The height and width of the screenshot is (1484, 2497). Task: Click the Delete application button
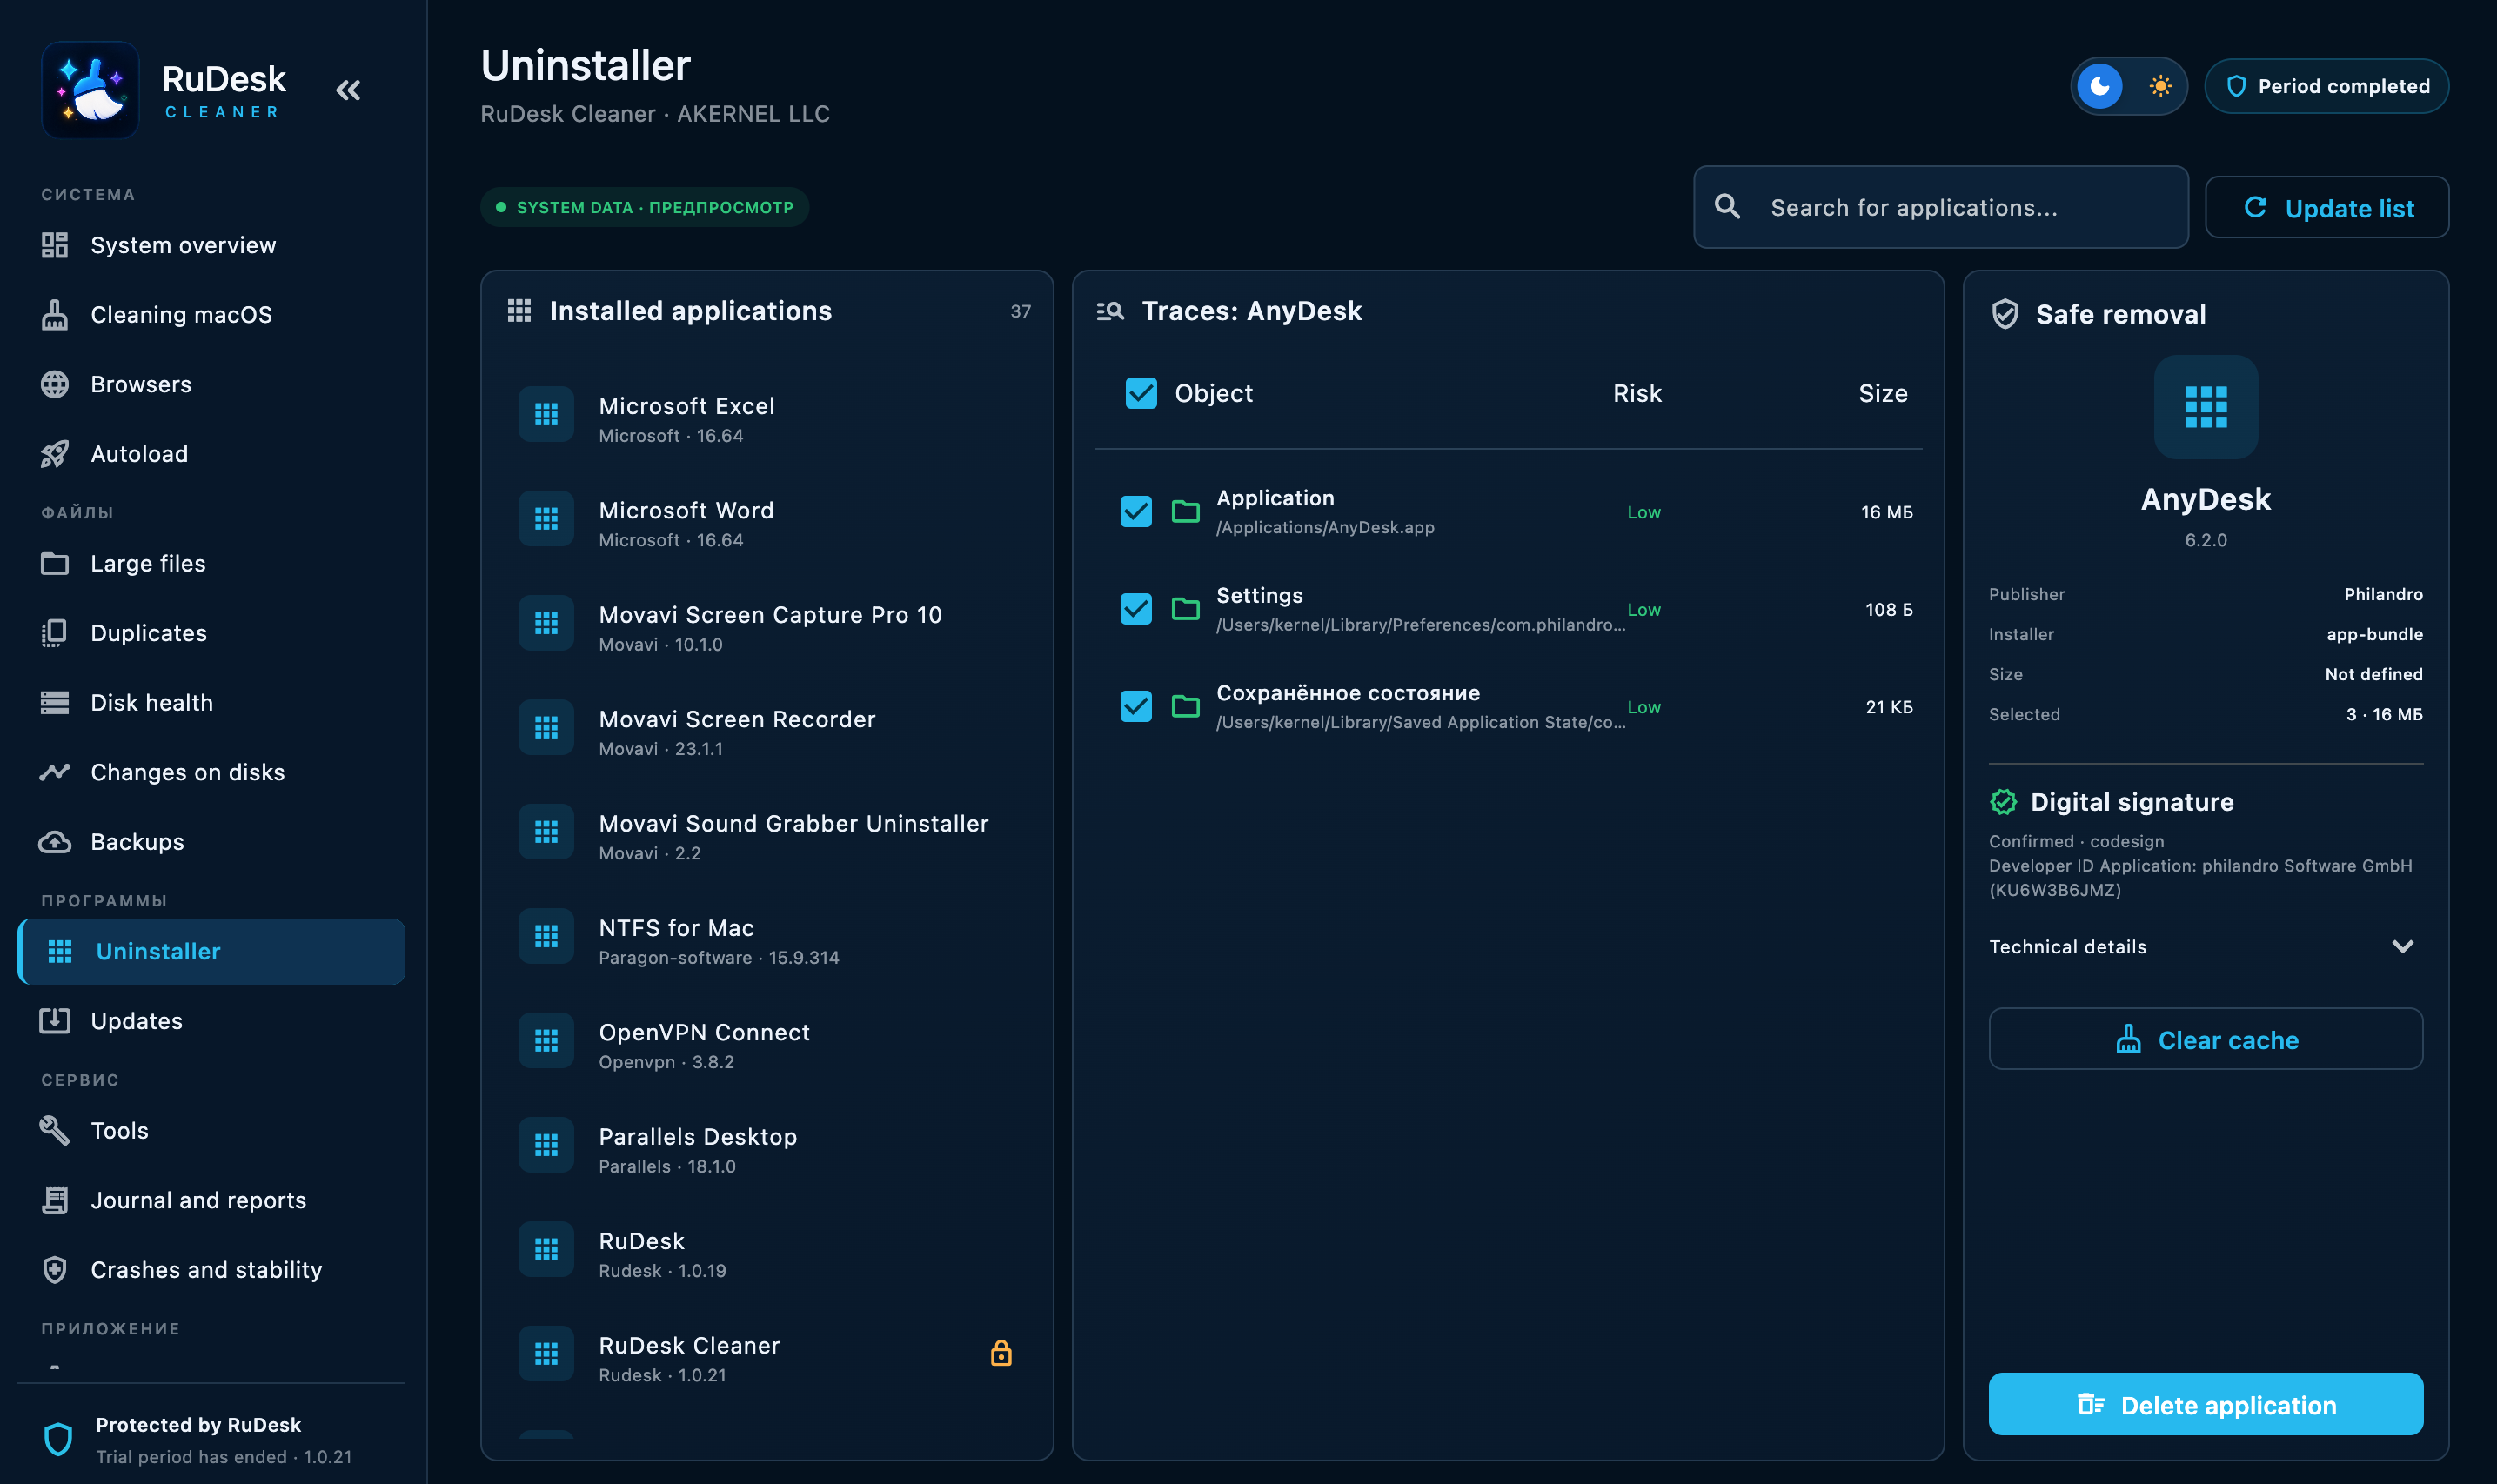tap(2206, 1404)
